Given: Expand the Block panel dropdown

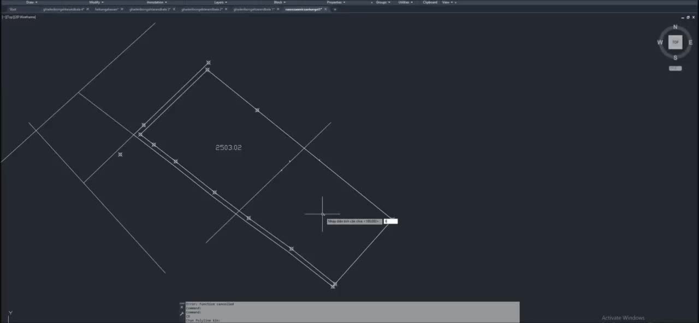Looking at the screenshot, I should pos(280,2).
